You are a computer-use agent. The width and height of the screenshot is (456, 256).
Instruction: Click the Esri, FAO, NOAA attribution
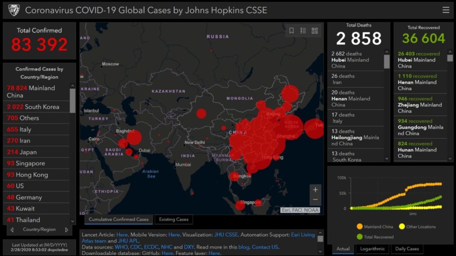[300, 210]
